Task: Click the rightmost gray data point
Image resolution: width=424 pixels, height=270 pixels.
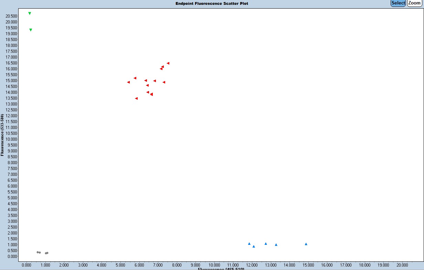Action: (x=47, y=253)
